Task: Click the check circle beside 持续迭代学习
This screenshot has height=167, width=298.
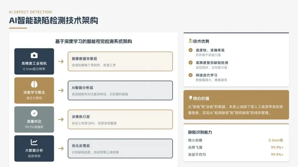Action: (190, 75)
